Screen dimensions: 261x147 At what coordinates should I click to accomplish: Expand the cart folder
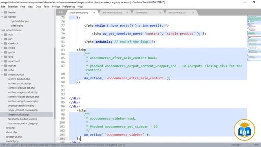click(2, 39)
